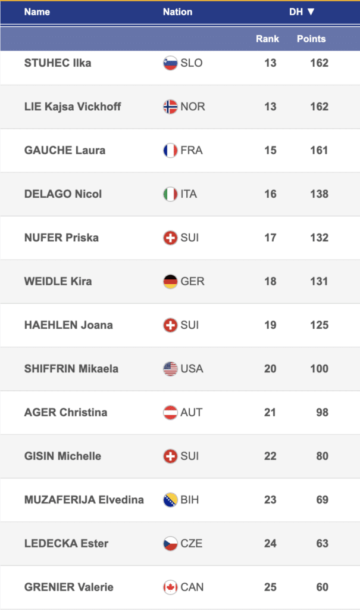Click the Name column header
The width and height of the screenshot is (360, 610).
37,12
